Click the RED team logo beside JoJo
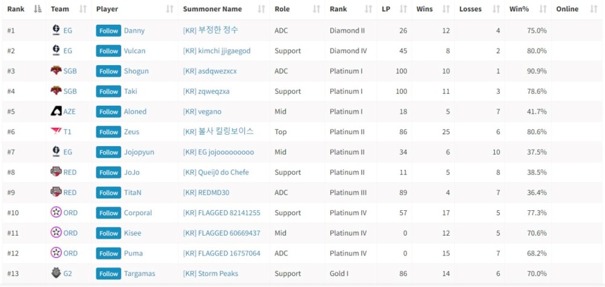This screenshot has height=287, width=605. (56, 172)
